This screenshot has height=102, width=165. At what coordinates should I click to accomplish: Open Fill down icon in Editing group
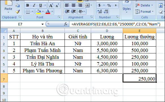(160, 5)
